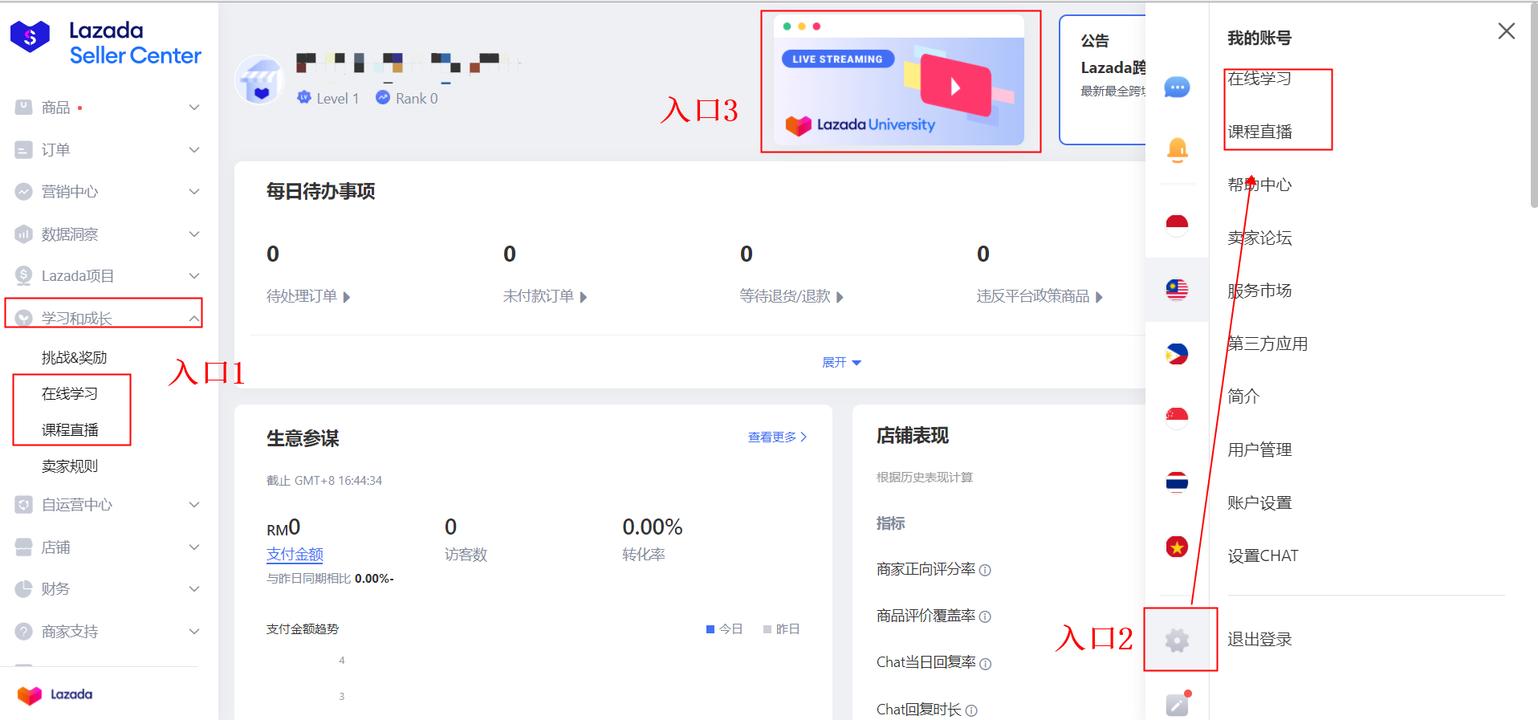Click the 查看更多 link
1538x720 pixels.
pos(777,437)
